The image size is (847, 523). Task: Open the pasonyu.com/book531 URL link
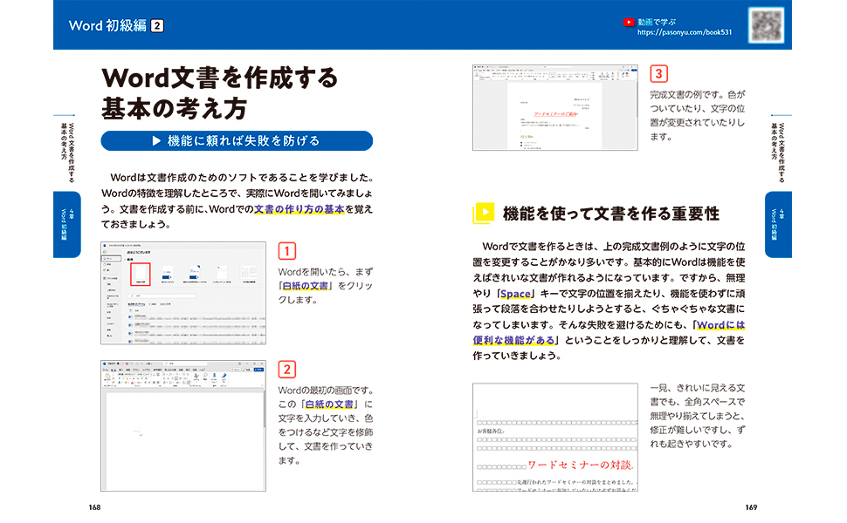[x=685, y=32]
